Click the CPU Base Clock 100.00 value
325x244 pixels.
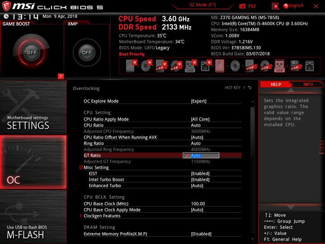[198, 203]
